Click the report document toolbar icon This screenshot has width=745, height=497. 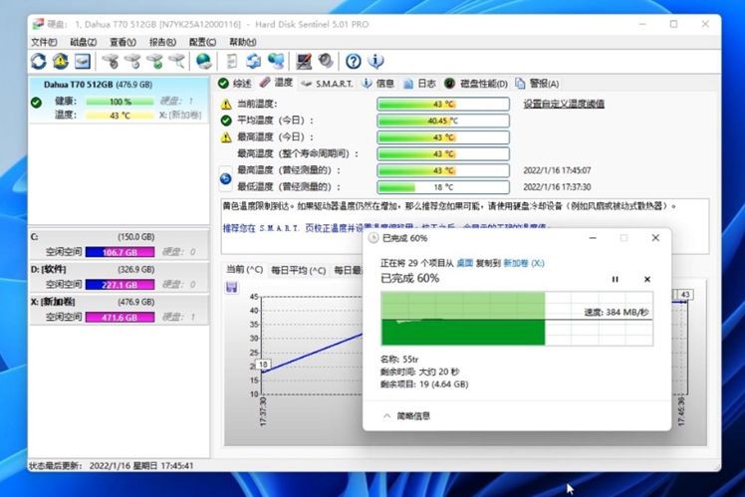click(x=231, y=62)
